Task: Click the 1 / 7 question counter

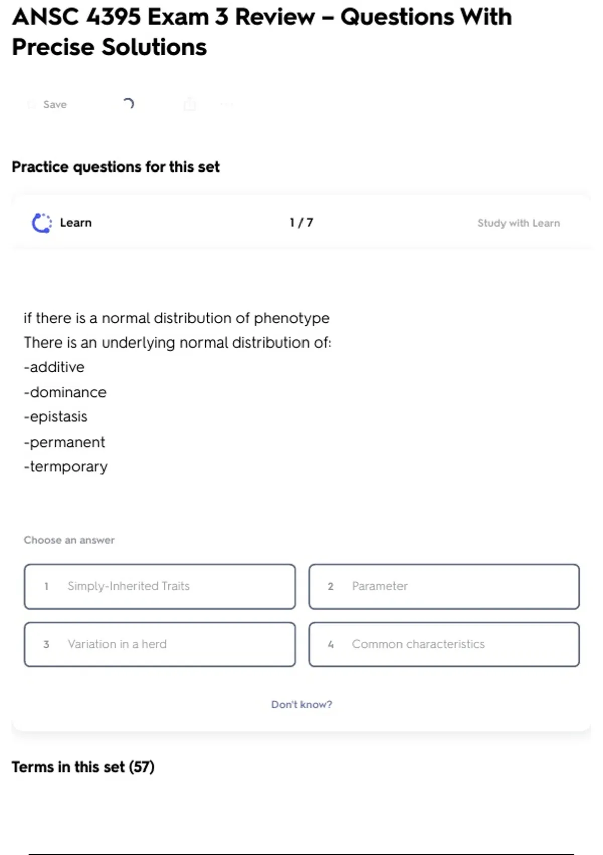Action: [301, 223]
